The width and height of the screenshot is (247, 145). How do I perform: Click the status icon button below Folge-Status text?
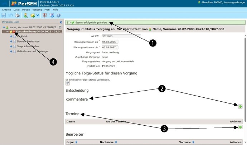coord(68,83)
